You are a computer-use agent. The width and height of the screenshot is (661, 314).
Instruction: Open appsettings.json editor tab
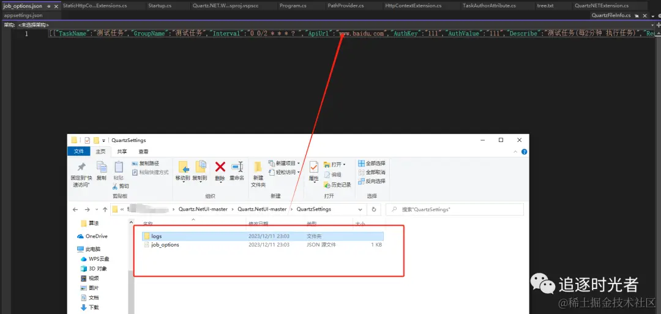point(23,15)
